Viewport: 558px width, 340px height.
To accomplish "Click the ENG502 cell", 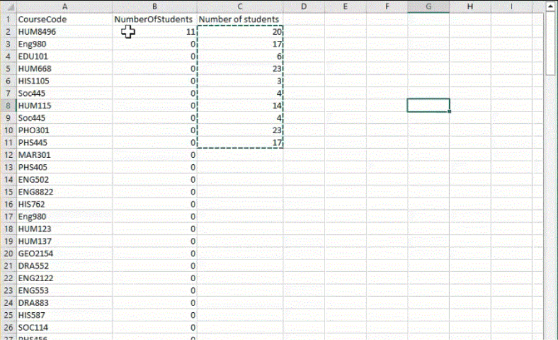I will [64, 180].
